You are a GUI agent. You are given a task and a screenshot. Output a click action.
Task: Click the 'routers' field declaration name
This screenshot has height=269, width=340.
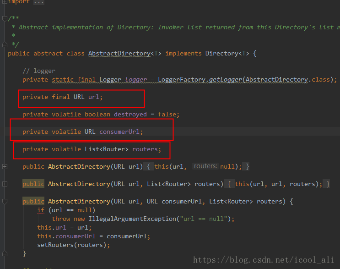click(145, 149)
